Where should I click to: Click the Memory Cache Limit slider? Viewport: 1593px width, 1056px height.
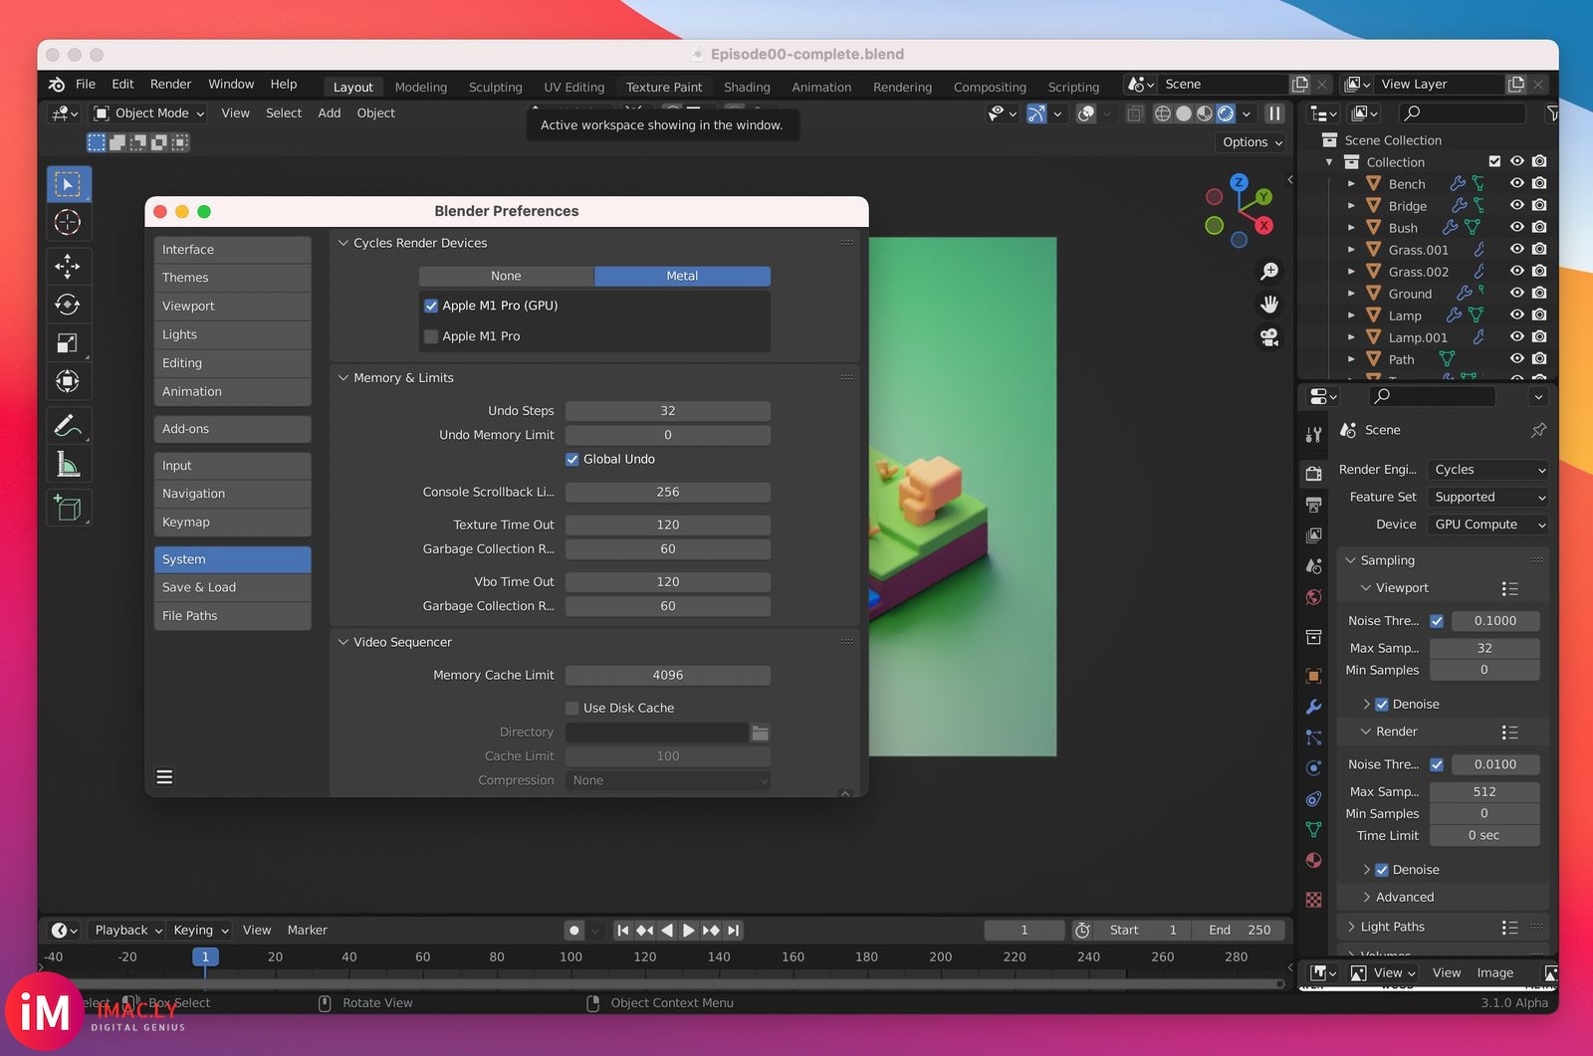(x=668, y=676)
